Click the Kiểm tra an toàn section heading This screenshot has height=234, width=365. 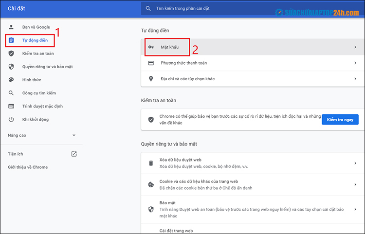click(159, 101)
